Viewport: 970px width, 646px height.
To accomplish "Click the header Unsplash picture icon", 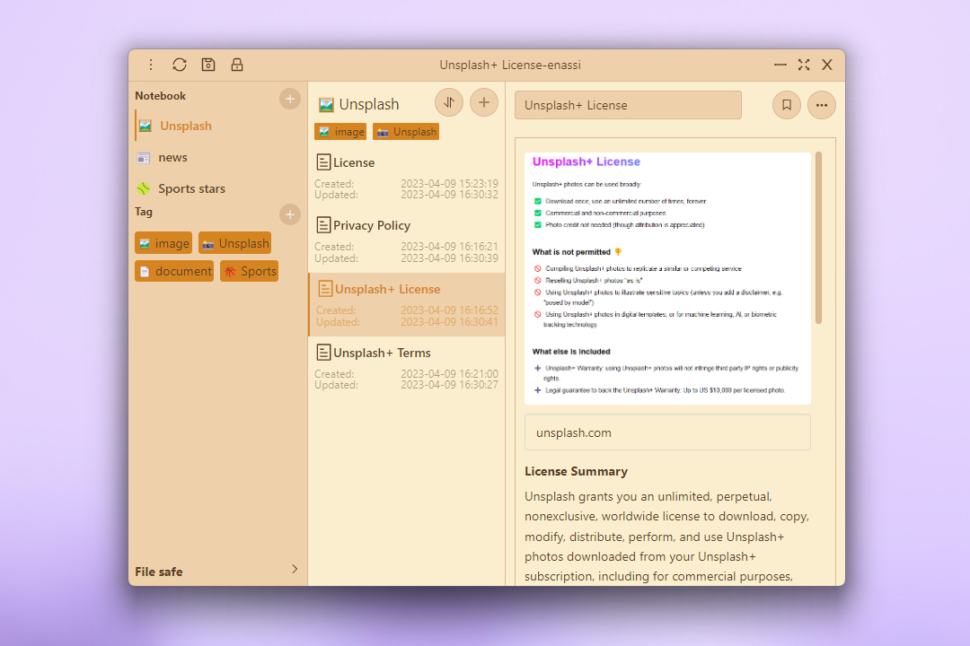I will point(327,104).
